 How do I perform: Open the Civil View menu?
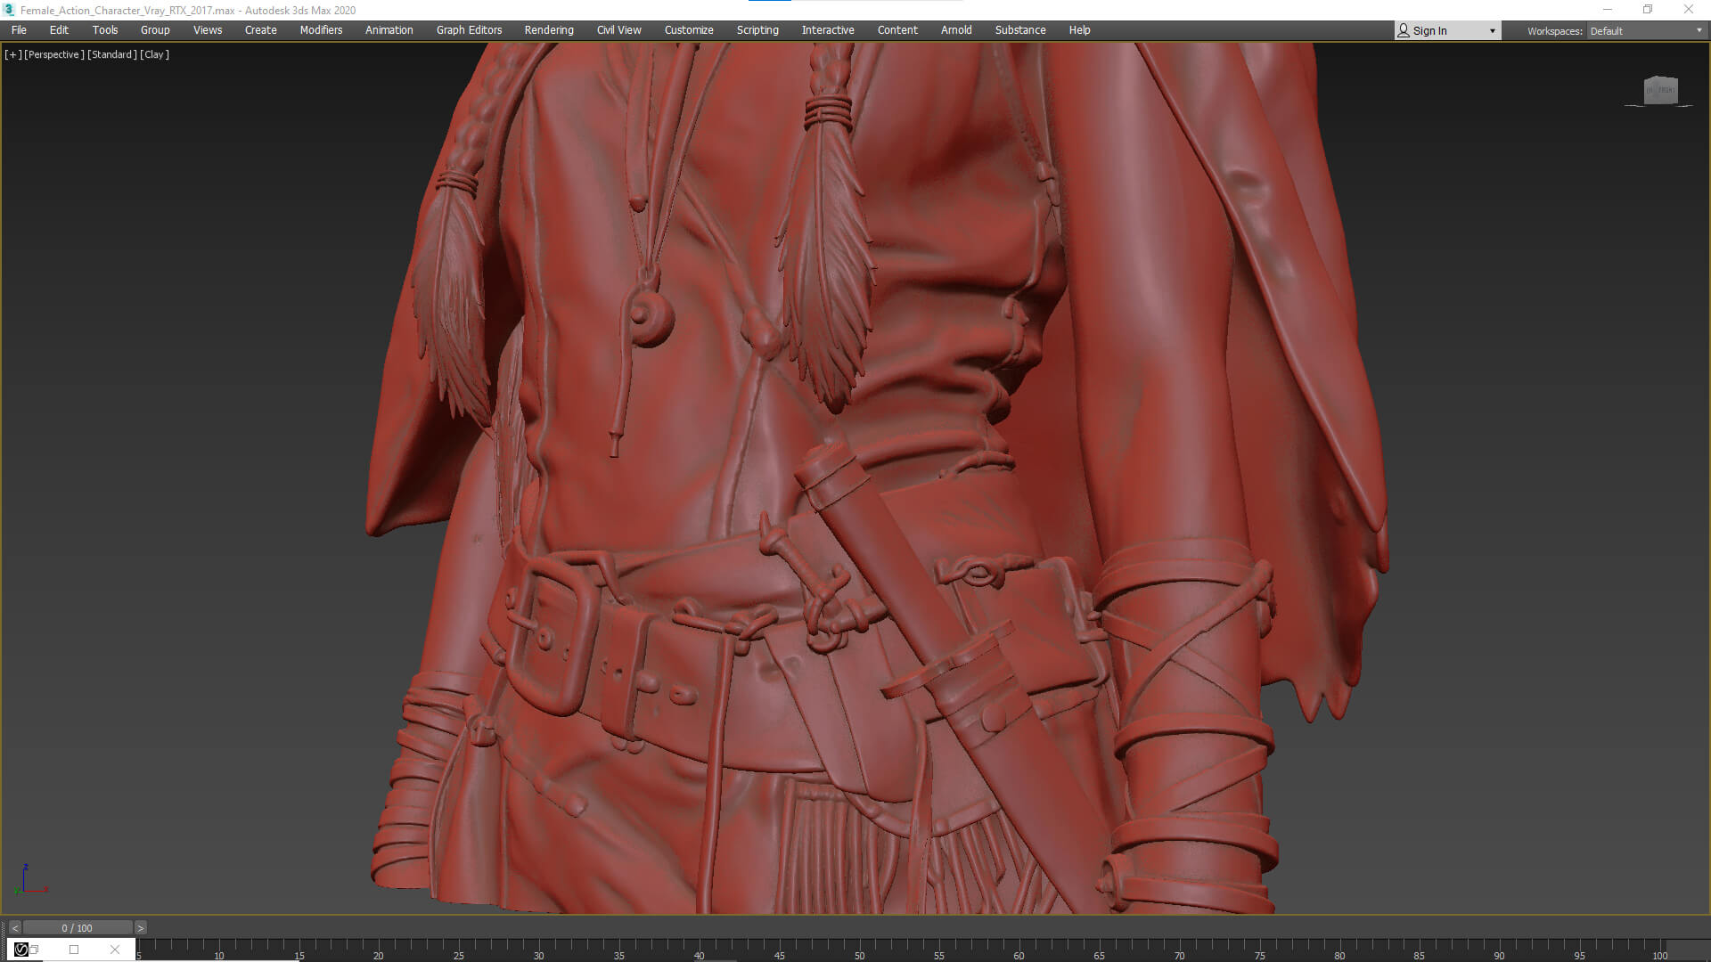(619, 30)
